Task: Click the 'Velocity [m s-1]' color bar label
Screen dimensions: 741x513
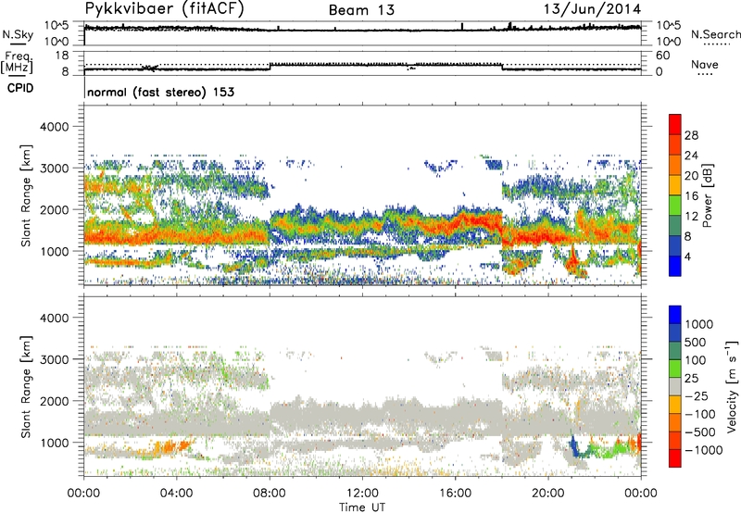Action: coord(732,386)
